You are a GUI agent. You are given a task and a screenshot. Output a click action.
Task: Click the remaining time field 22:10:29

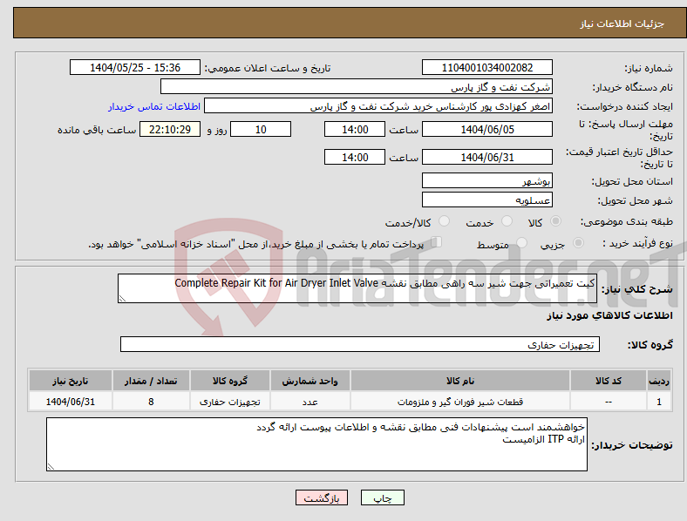[x=170, y=129]
